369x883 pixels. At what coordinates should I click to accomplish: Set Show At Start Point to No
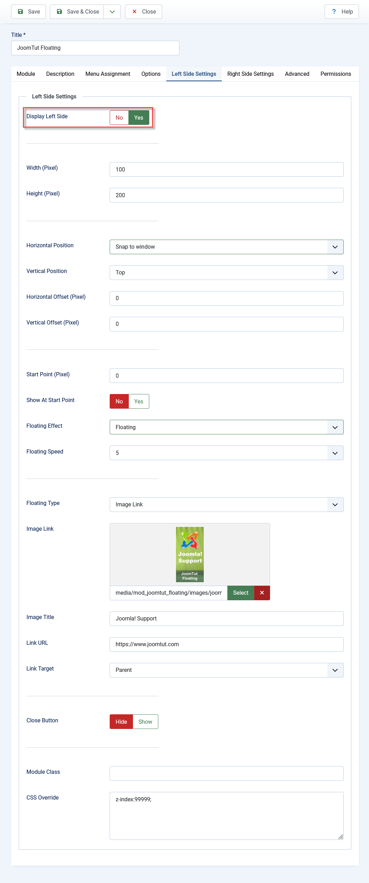click(119, 401)
